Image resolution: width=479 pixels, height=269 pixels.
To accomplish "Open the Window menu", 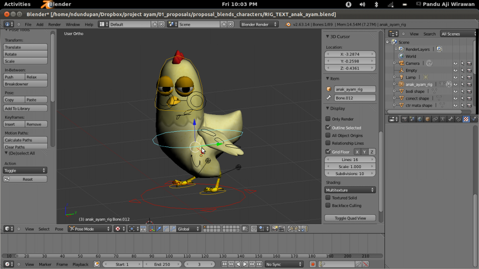I will (x=73, y=24).
